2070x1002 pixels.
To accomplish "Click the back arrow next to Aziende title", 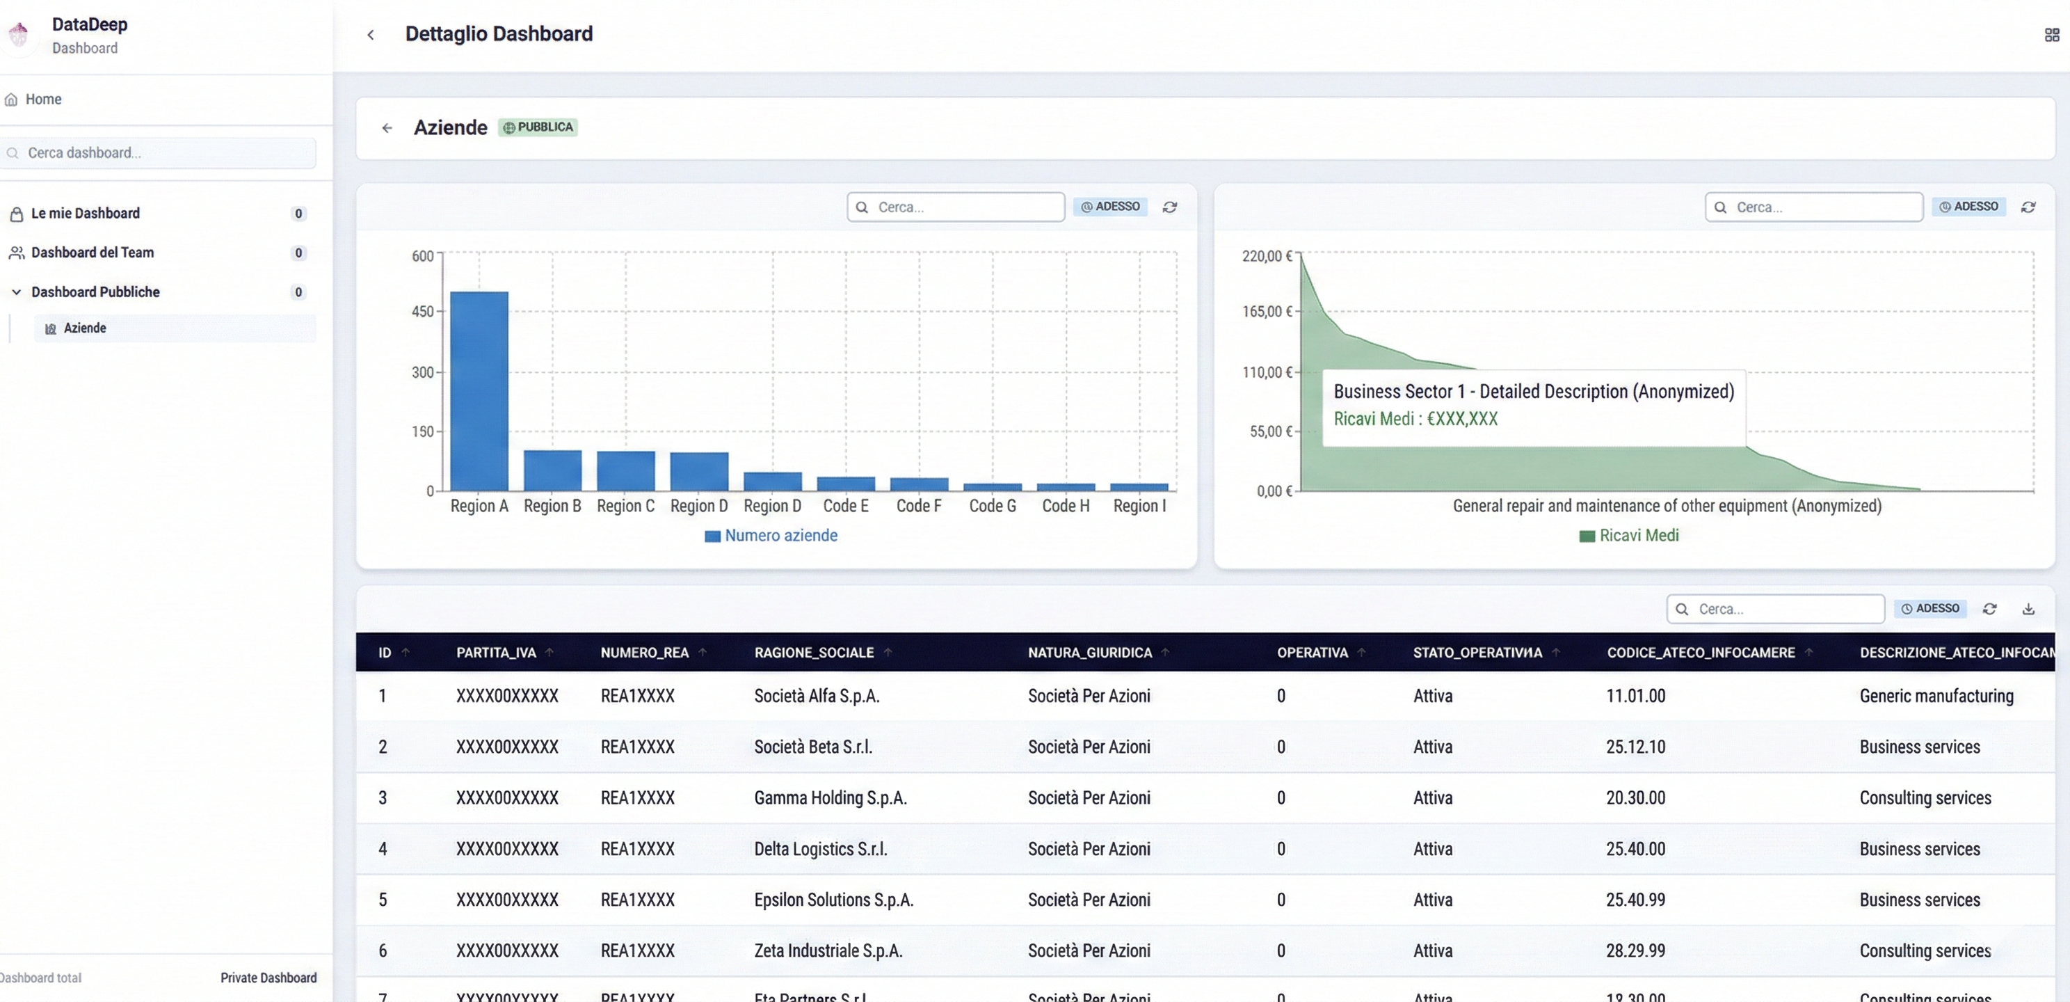I will tap(387, 128).
